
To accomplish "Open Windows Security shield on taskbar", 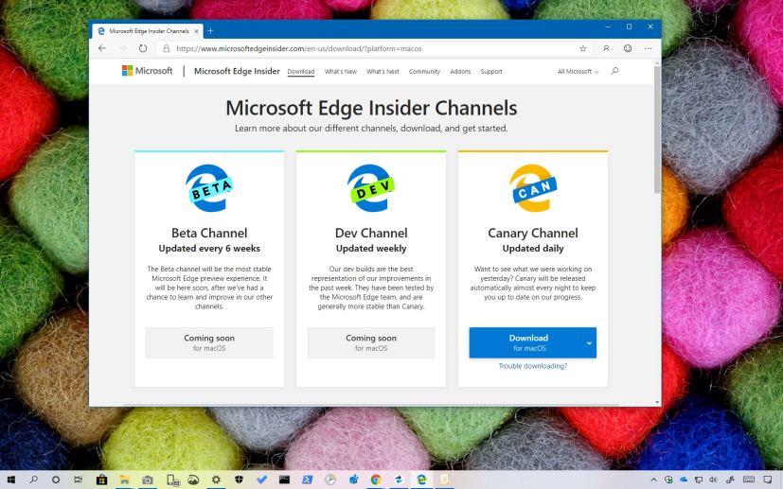I will (x=239, y=480).
